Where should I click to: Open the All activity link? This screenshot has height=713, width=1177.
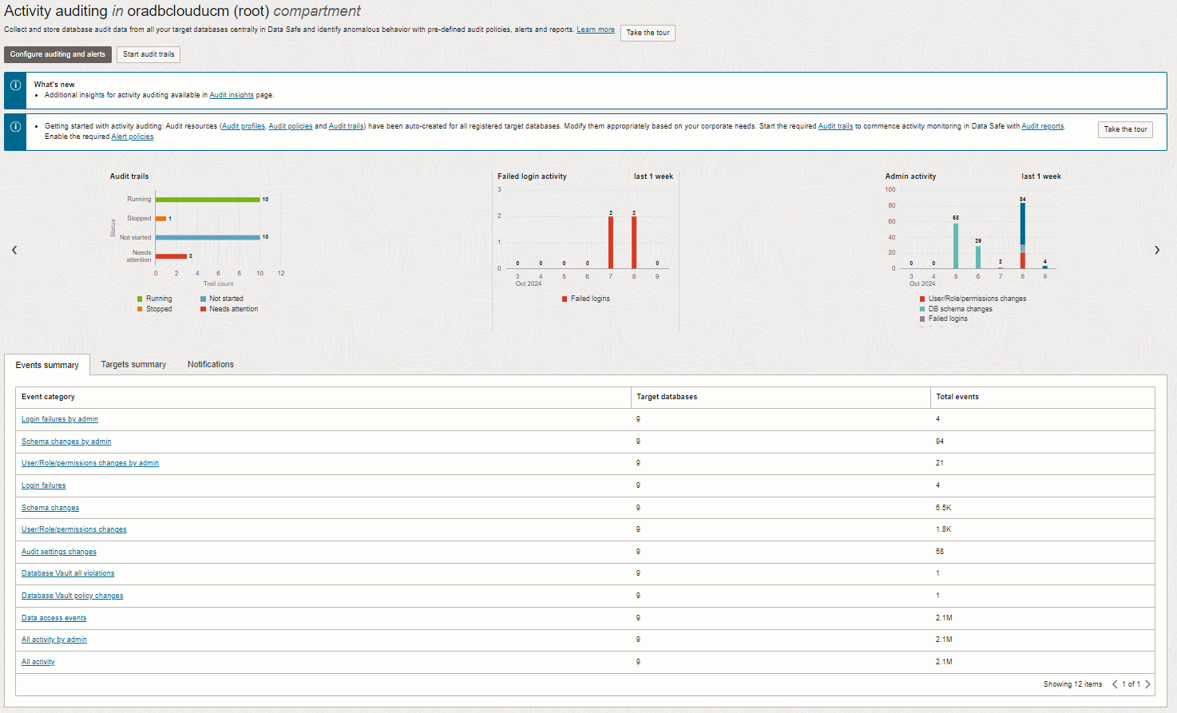38,662
